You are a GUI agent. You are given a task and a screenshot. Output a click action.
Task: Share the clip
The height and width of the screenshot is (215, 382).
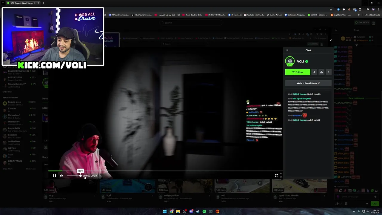click(x=314, y=72)
